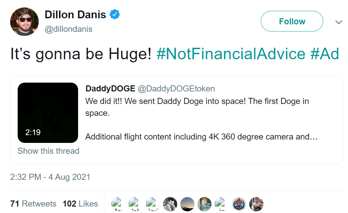
Task: Click Dillon Danis's profile picture
Action: tap(24, 21)
